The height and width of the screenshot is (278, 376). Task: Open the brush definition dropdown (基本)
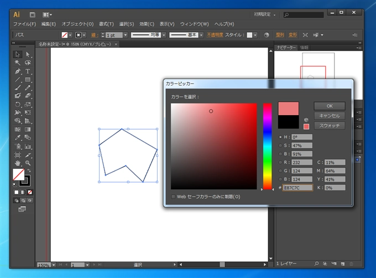coord(201,35)
